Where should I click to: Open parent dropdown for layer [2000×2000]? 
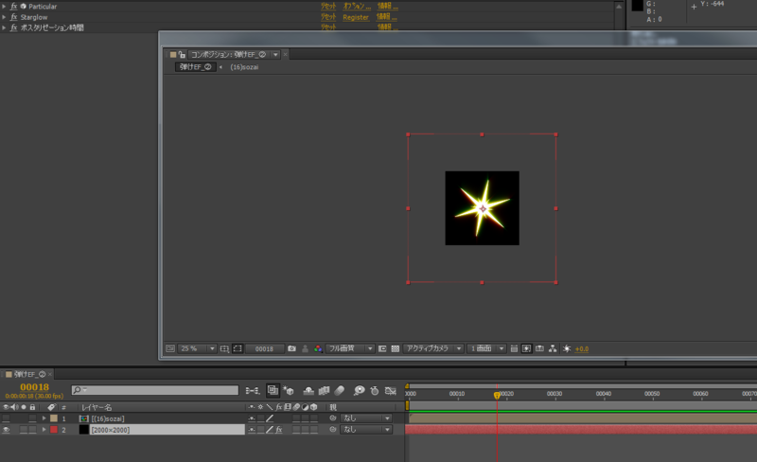click(x=366, y=429)
